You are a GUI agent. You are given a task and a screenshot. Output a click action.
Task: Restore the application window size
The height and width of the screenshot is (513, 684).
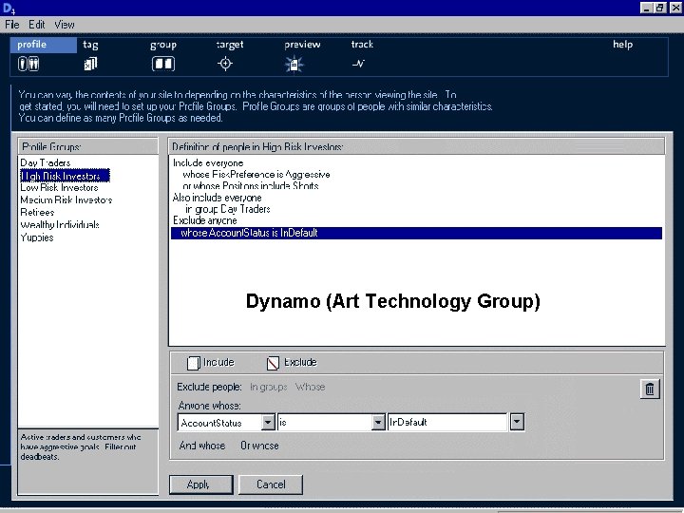[x=660, y=8]
